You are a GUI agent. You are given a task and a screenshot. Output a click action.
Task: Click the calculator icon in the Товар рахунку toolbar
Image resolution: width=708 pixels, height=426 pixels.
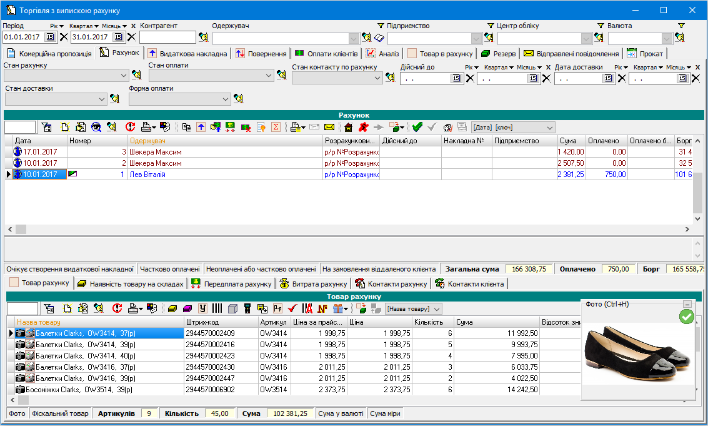(x=248, y=308)
